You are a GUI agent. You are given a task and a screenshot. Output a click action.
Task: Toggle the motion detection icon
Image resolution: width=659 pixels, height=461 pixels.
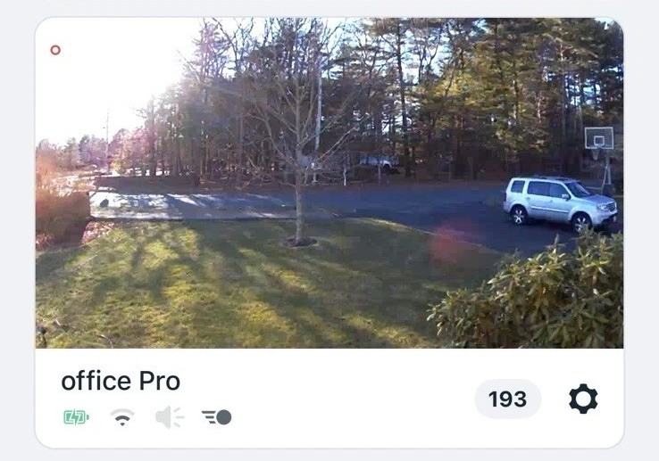(216, 417)
